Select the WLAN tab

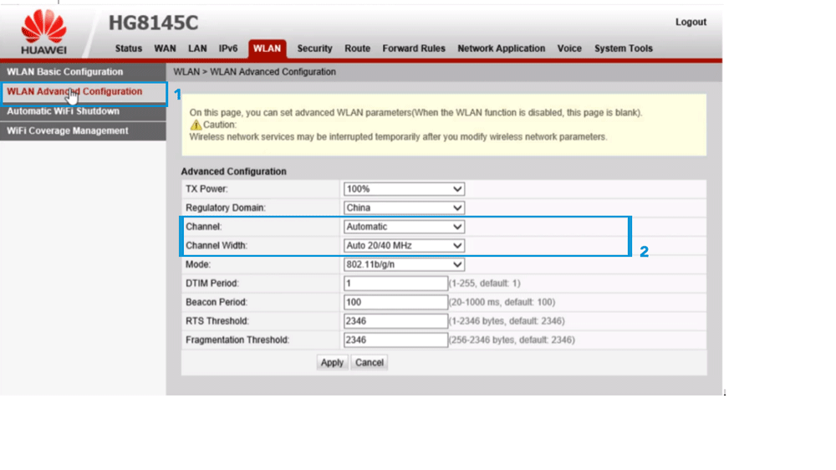pos(268,49)
